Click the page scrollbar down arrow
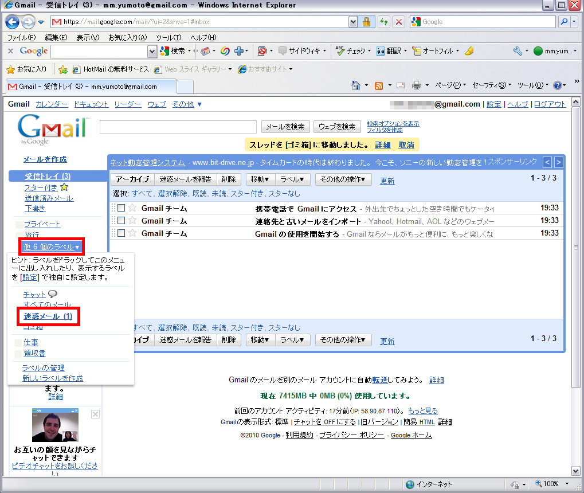 [x=575, y=471]
